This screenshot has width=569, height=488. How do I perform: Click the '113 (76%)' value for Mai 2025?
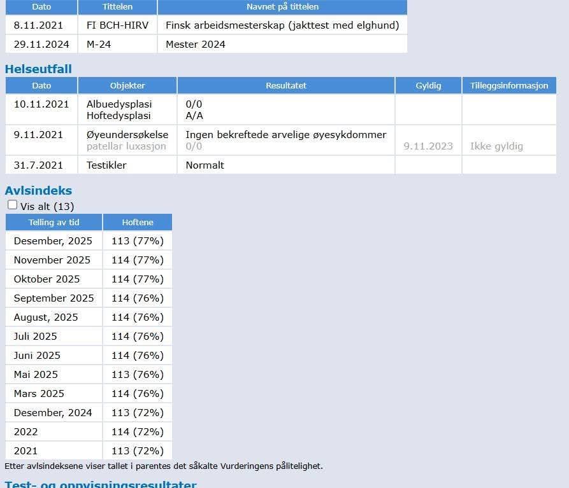(x=138, y=375)
